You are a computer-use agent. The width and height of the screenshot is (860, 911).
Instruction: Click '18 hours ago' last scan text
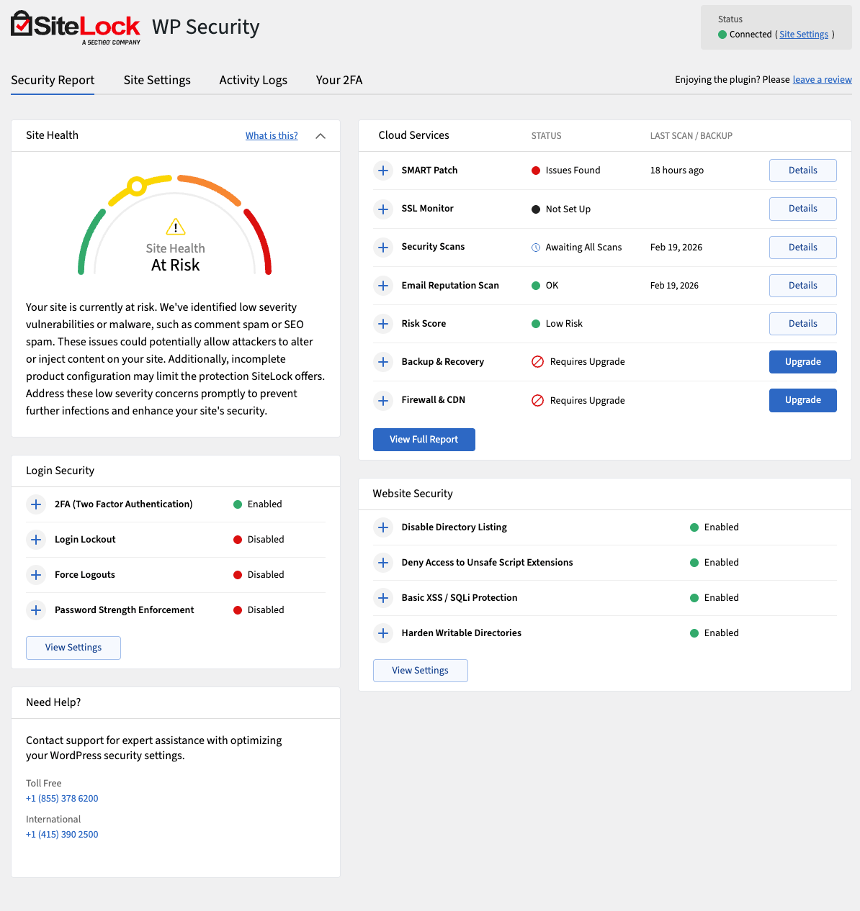pos(677,171)
